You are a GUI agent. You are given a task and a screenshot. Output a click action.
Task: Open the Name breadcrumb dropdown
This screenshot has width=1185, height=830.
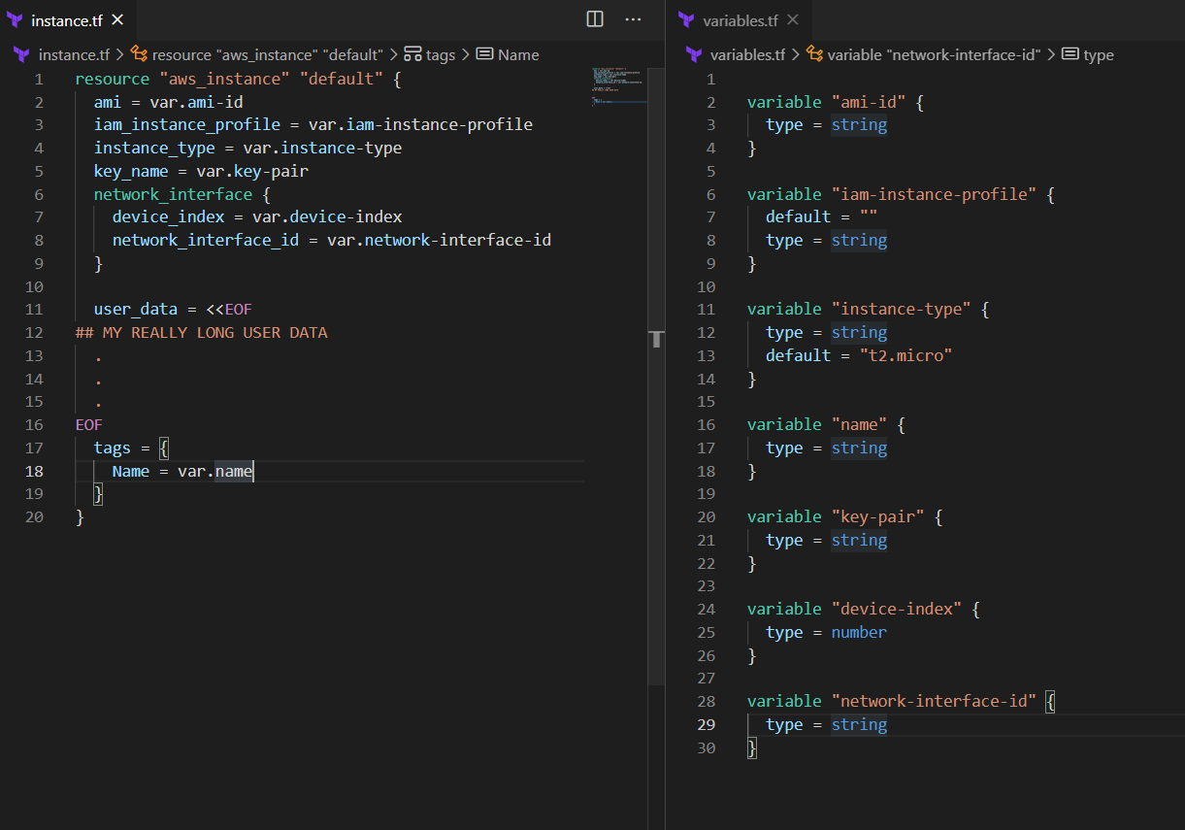click(x=517, y=55)
